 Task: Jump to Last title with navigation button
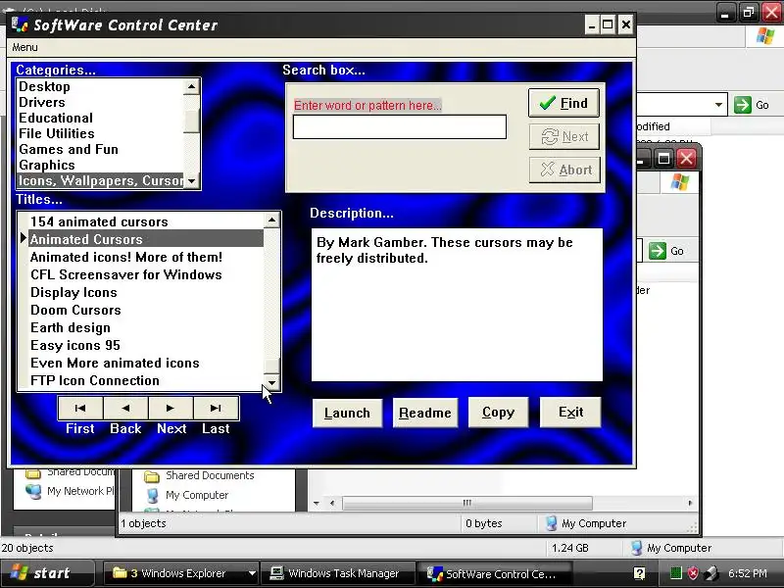(216, 408)
